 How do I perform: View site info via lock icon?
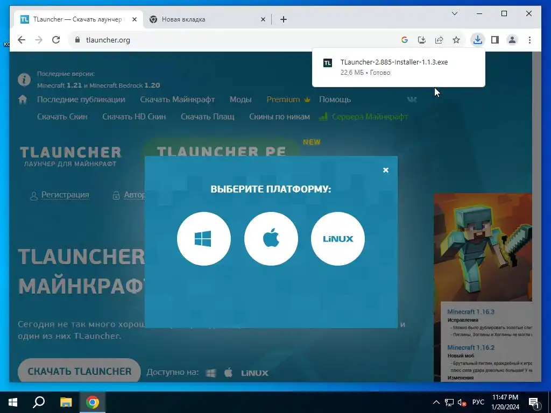(77, 40)
